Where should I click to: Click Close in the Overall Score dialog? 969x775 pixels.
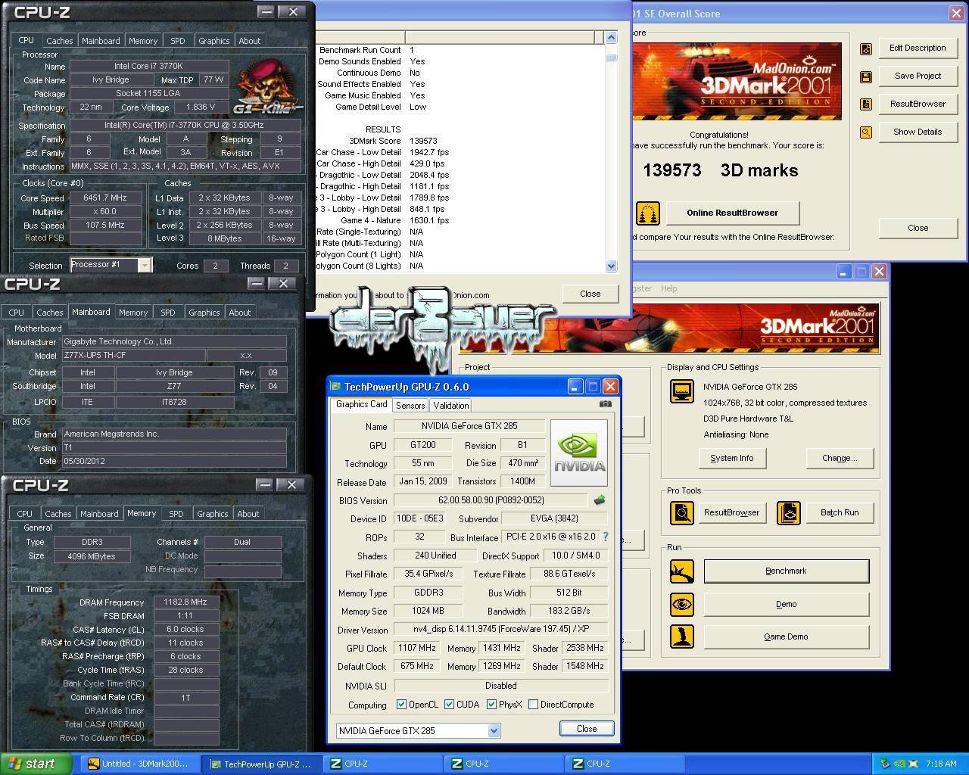point(918,228)
